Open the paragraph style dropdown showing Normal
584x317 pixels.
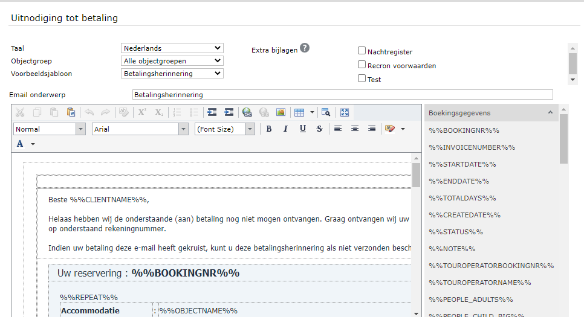tap(50, 129)
